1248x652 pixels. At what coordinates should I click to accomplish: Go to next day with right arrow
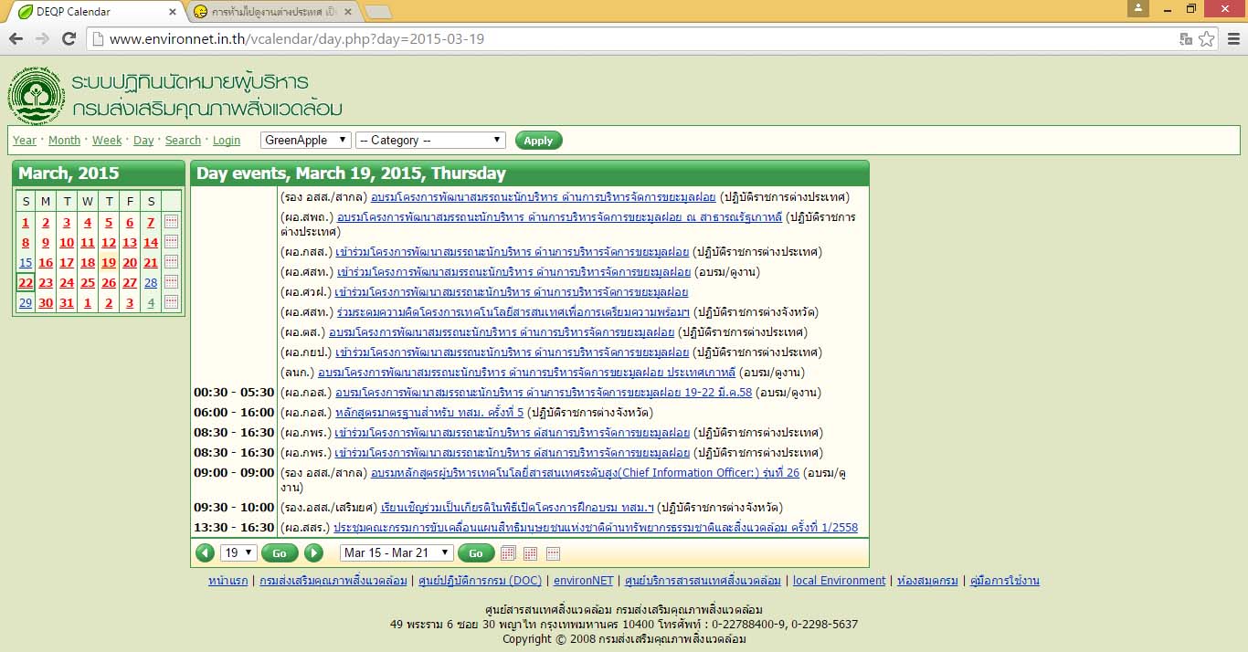click(313, 552)
